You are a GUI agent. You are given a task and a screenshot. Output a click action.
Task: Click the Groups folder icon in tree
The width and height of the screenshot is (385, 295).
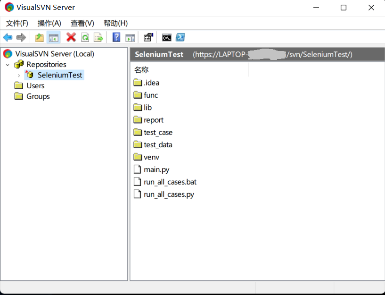click(x=19, y=96)
